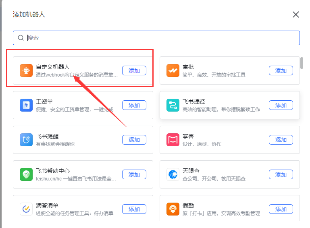The image size is (310, 228).
Task: Click the 飞书捷径 teal shortcut icon
Action: [x=173, y=105]
